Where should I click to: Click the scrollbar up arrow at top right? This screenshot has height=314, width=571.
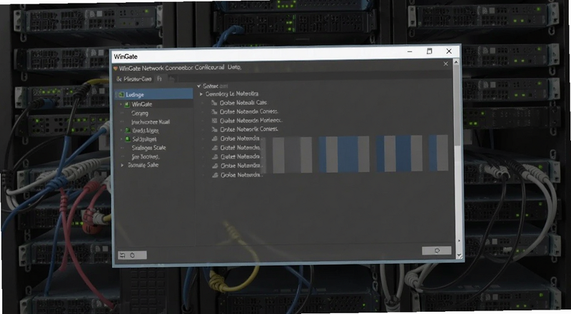(456, 62)
